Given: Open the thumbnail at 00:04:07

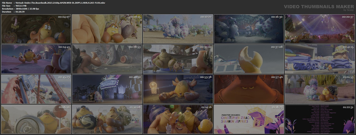Looking at the screenshot, I should click(x=36, y=29).
